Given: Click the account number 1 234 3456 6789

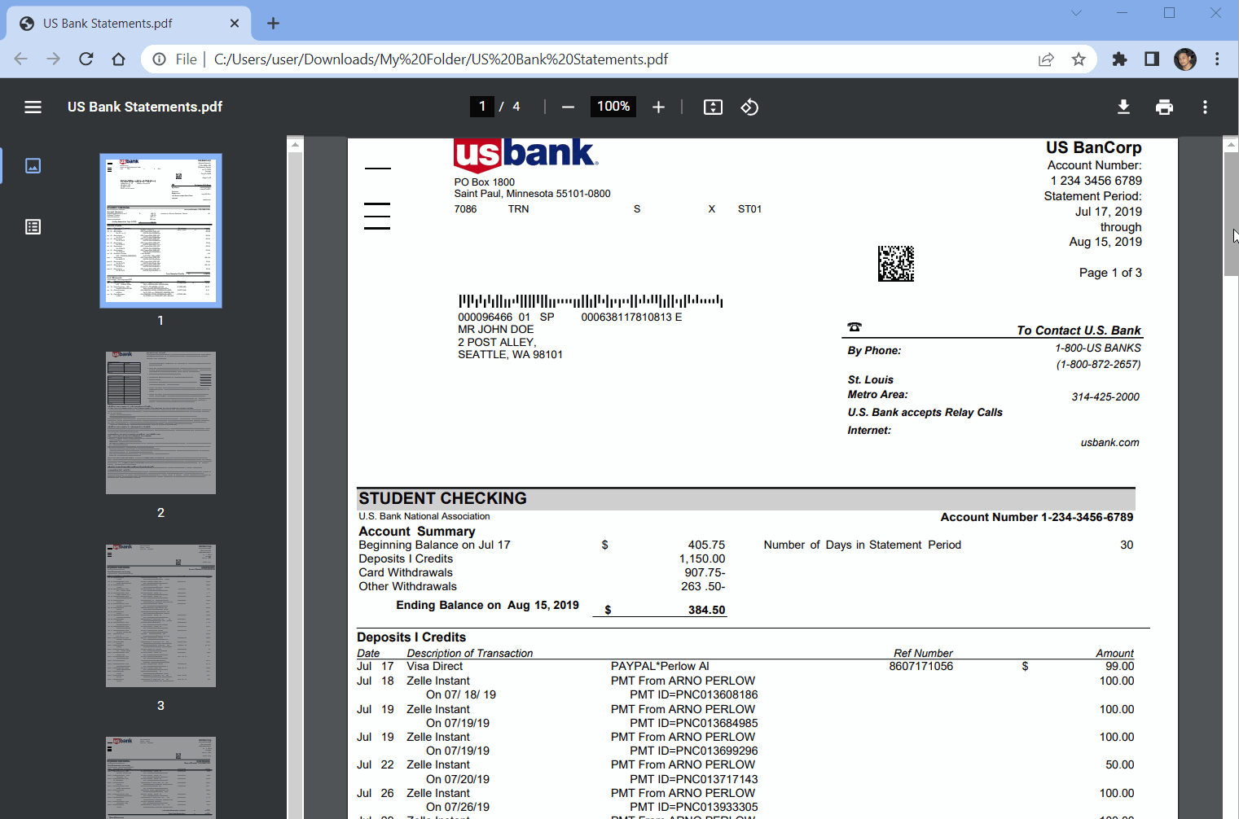Looking at the screenshot, I should point(1096,181).
